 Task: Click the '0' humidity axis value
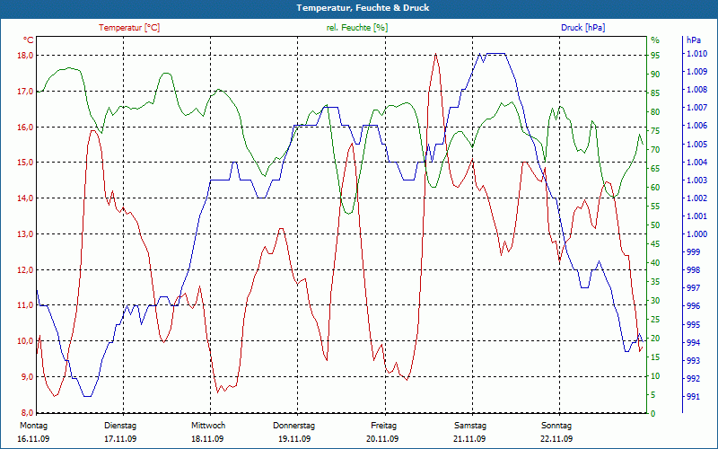653,413
